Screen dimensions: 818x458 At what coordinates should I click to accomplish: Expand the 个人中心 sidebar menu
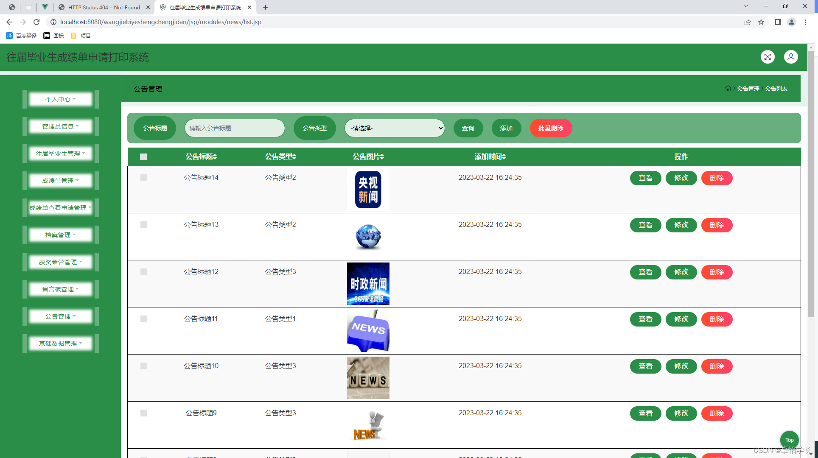click(61, 99)
